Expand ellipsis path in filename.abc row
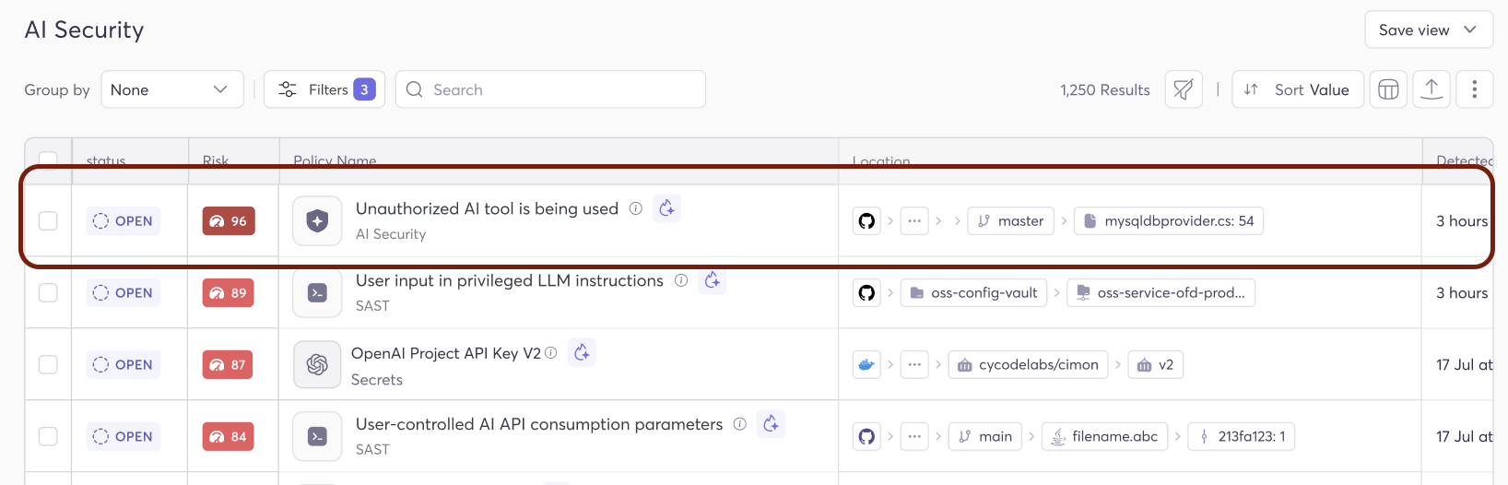This screenshot has width=1508, height=485. [914, 437]
